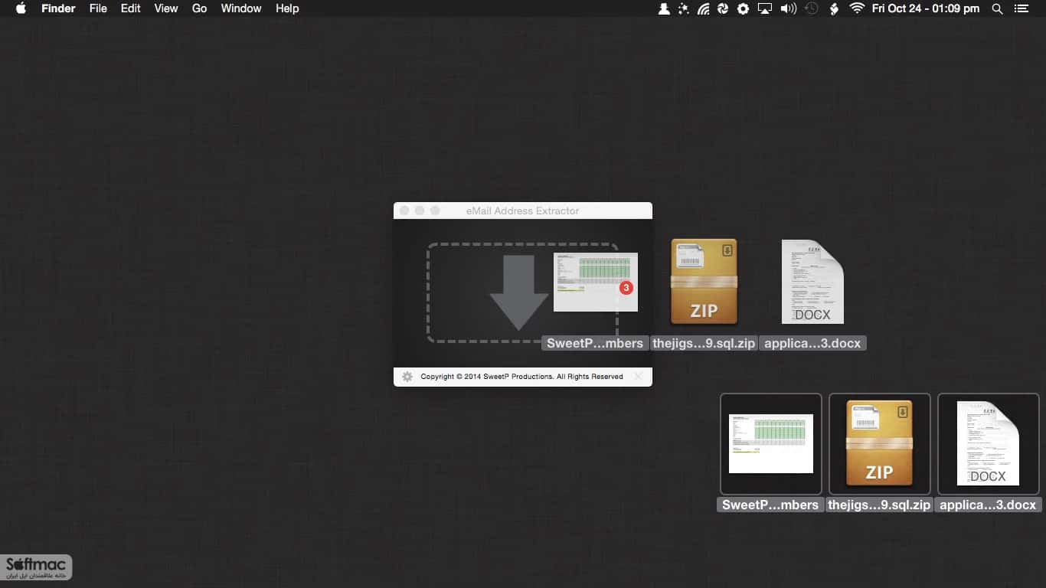Open the Notification Center list icon
The width and height of the screenshot is (1046, 588).
(x=1021, y=8)
